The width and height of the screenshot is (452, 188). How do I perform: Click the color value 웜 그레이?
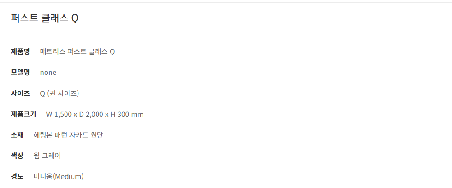[47, 156]
